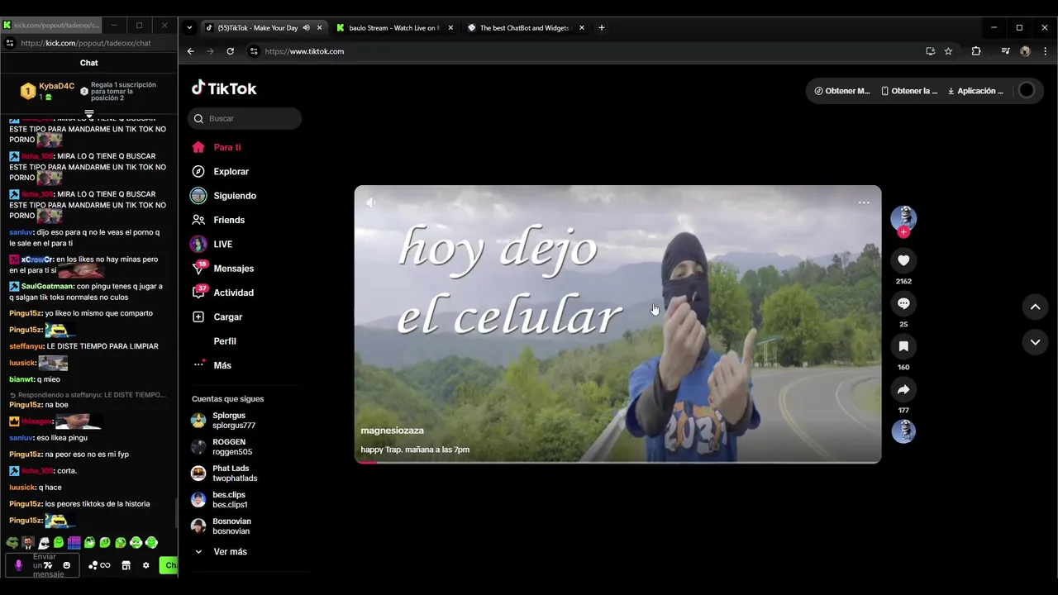Click the TikTok address bar URL
1058x595 pixels.
coord(304,51)
